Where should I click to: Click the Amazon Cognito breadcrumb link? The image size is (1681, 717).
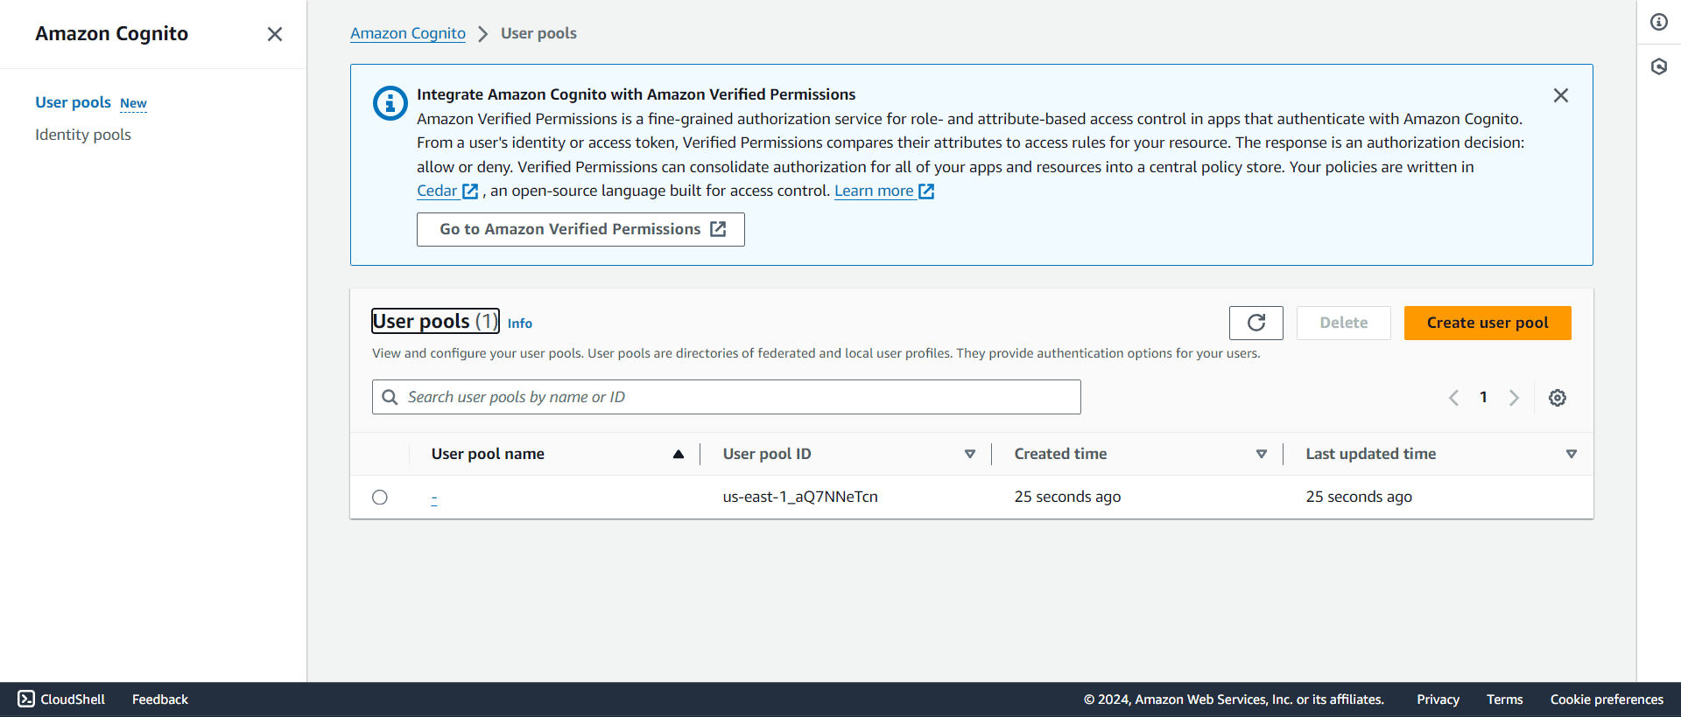coord(408,33)
